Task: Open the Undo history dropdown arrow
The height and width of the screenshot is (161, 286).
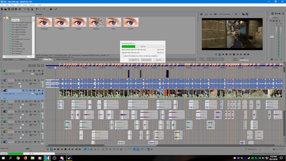Action: pyautogui.click(x=40, y=9)
